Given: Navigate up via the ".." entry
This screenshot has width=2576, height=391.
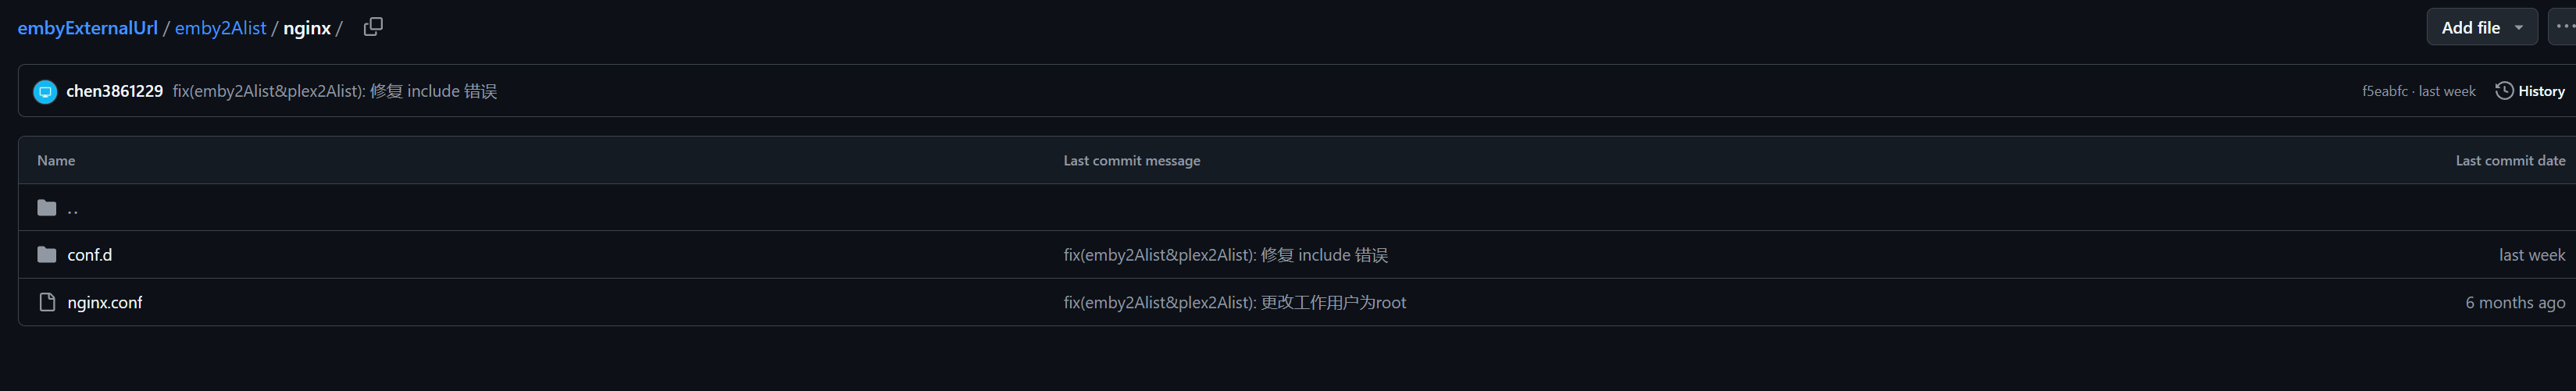Looking at the screenshot, I should (72, 208).
